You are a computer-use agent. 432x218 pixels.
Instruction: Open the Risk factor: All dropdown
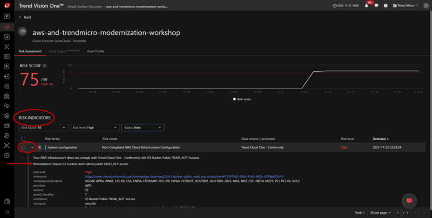pos(43,127)
